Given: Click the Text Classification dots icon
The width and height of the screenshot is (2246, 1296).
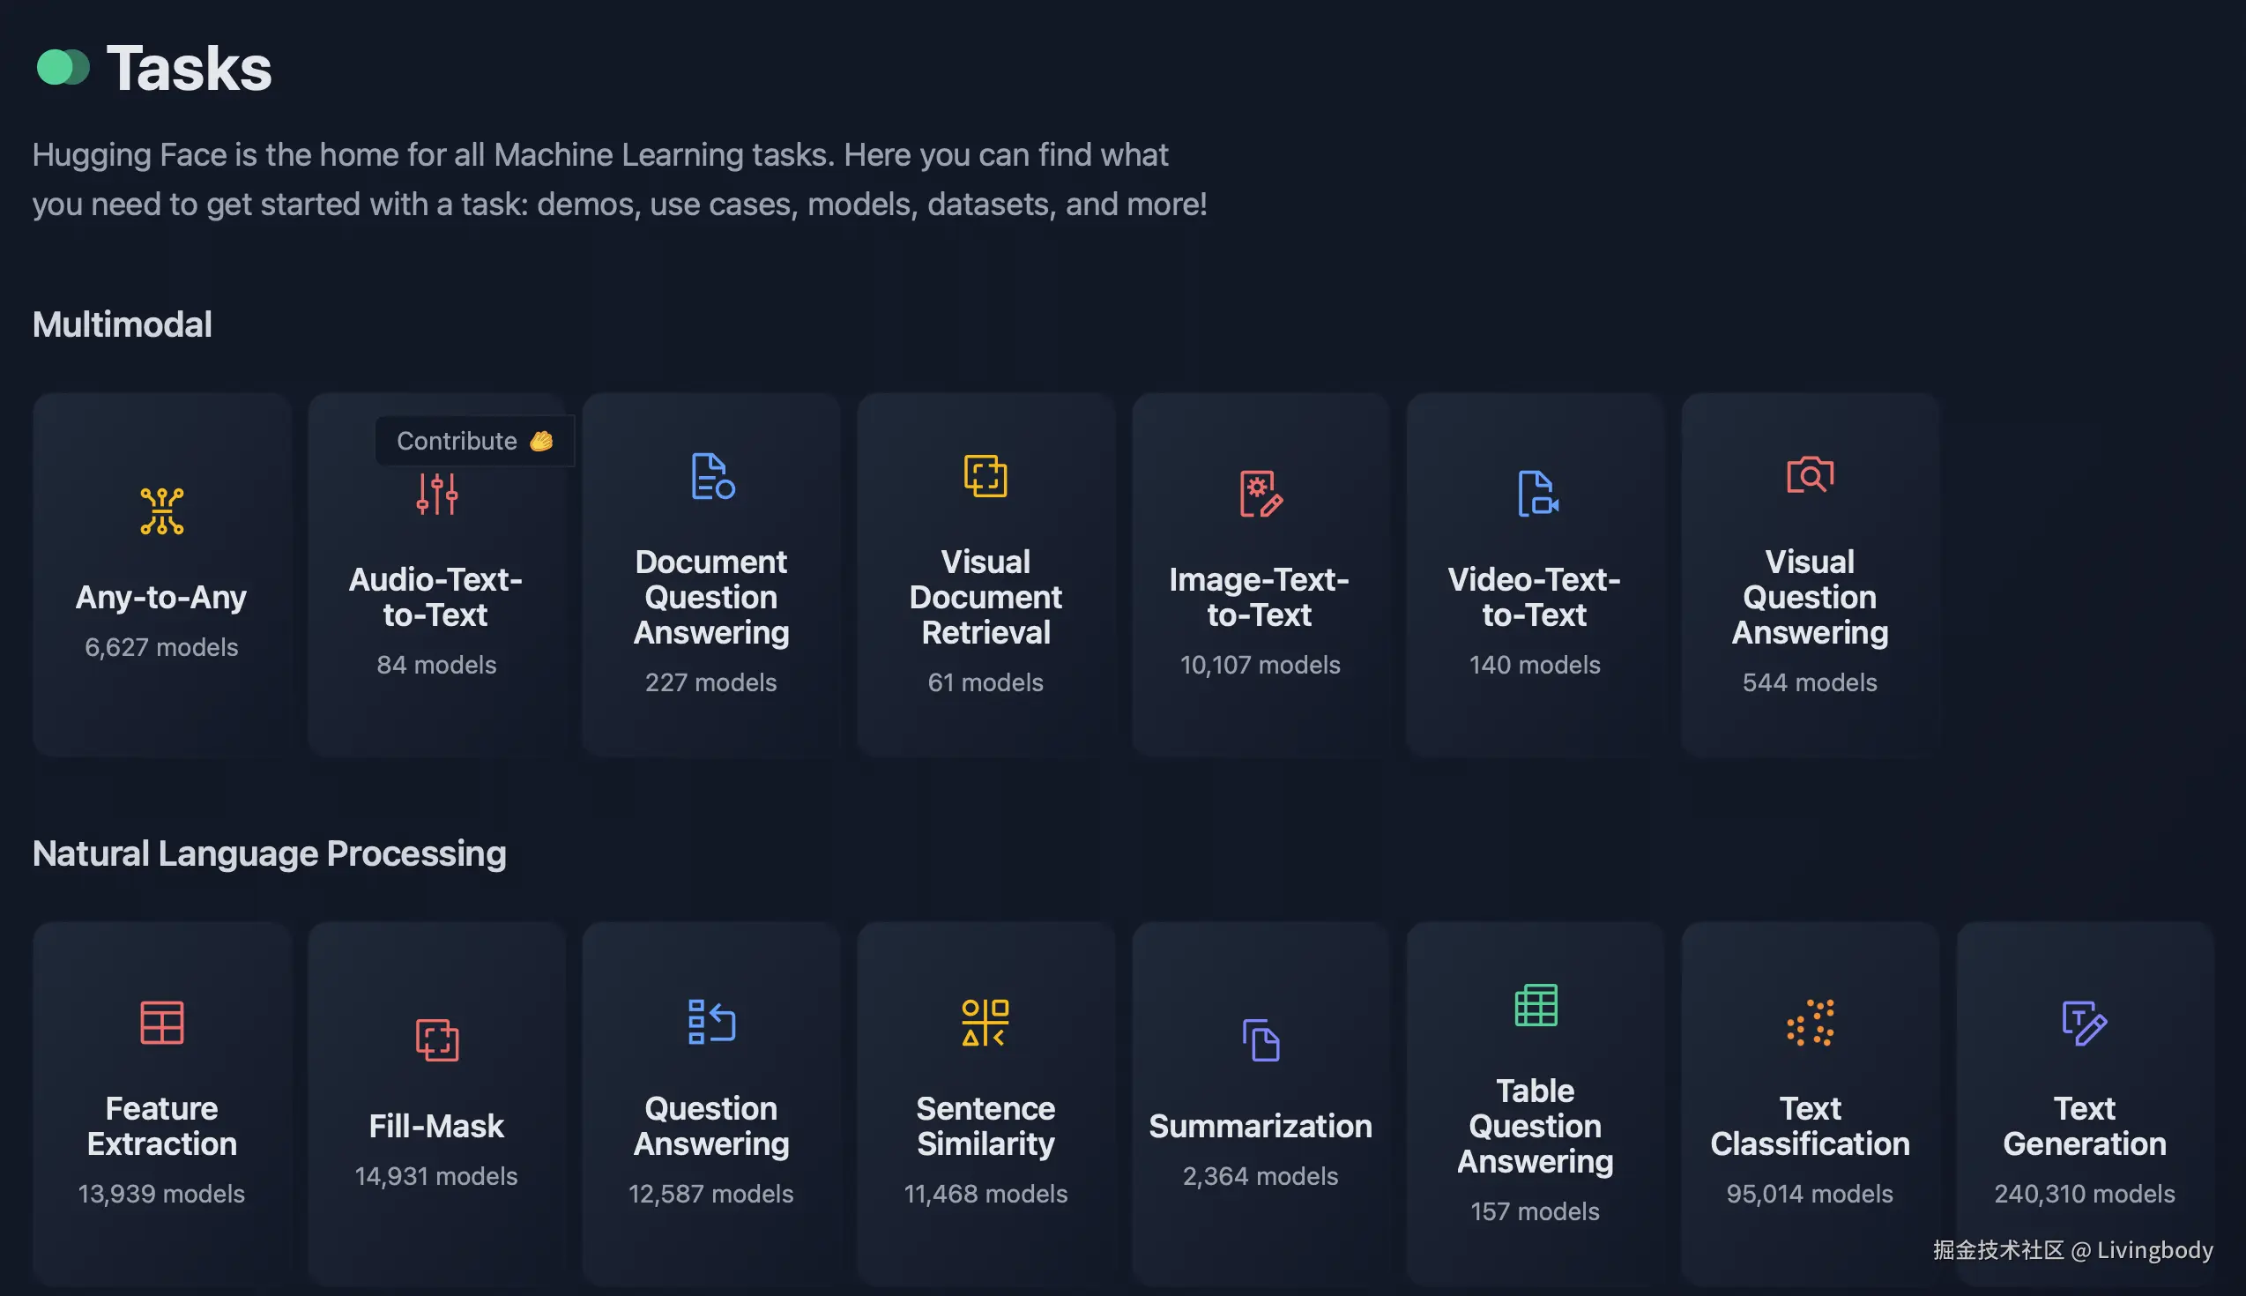Looking at the screenshot, I should click(x=1810, y=1023).
